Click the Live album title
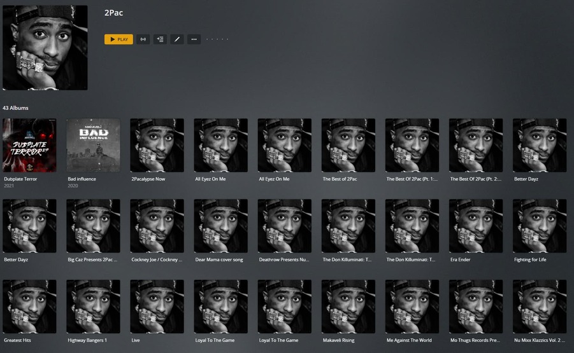The height and width of the screenshot is (353, 574). [x=136, y=340]
